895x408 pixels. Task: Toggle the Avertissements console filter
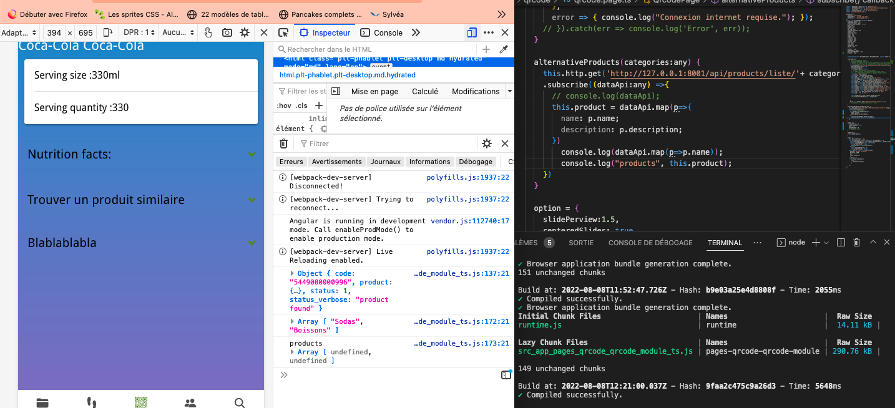click(x=337, y=162)
